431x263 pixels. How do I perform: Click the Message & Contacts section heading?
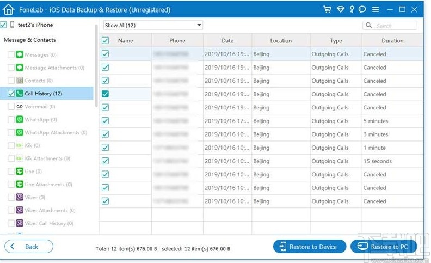[x=30, y=40]
